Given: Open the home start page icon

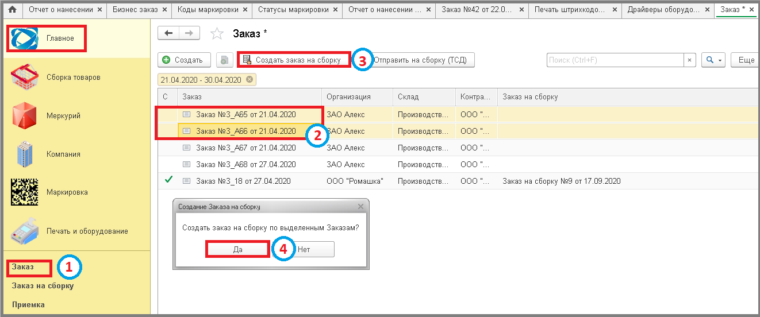Looking at the screenshot, I should [x=11, y=10].
